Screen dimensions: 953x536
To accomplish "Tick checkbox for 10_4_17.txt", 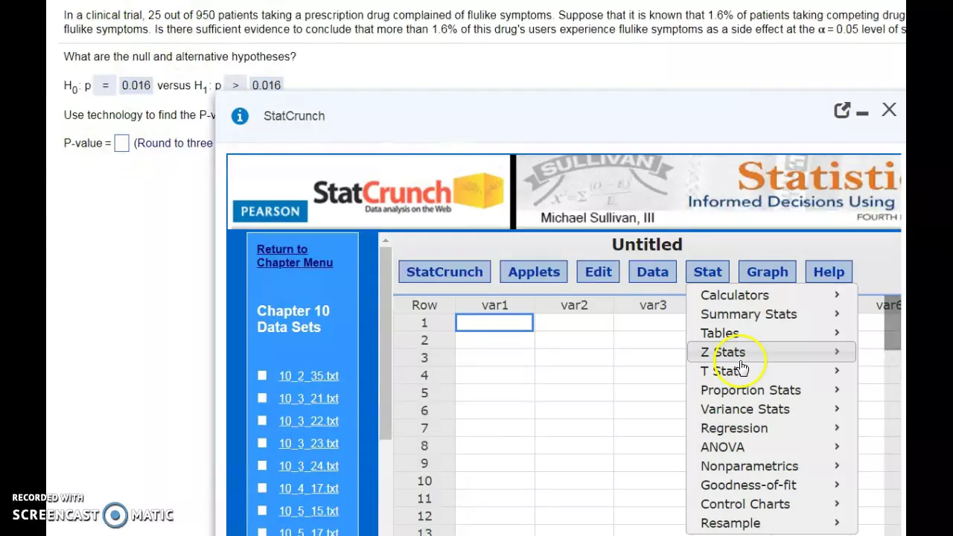I will point(262,488).
